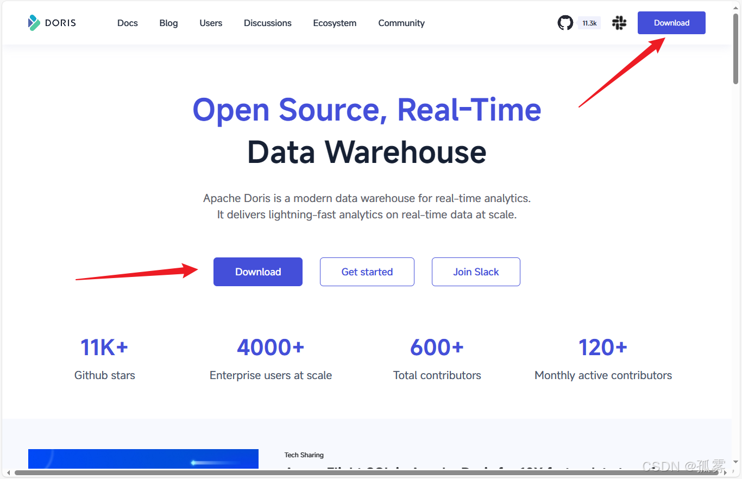
Task: Click the Tech Sharing label
Action: (x=304, y=455)
